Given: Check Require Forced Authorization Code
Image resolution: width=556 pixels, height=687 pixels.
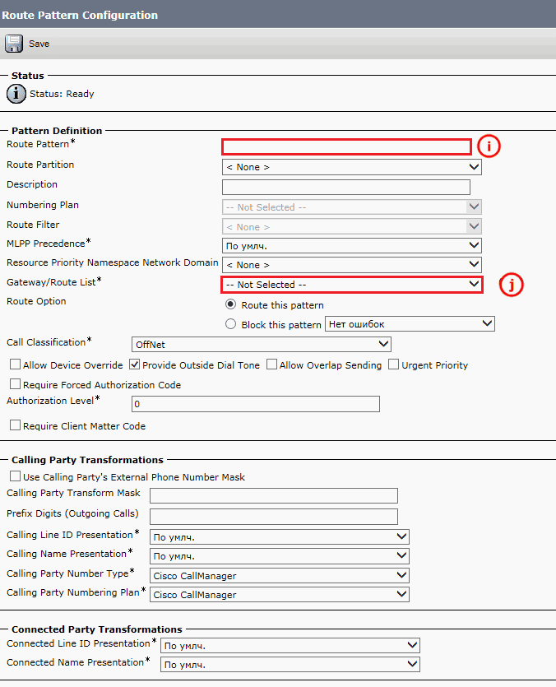Looking at the screenshot, I should coord(16,383).
